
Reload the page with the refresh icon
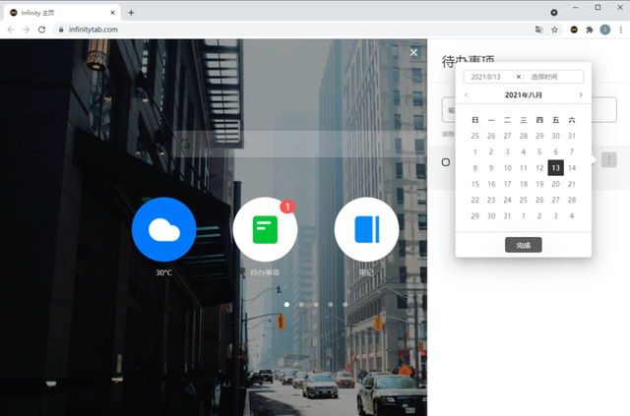[41, 30]
